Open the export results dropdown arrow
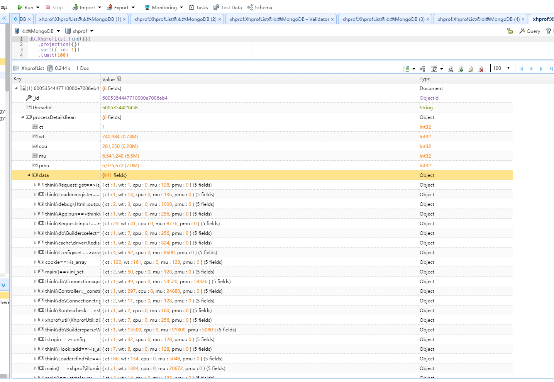Image resolution: width=554 pixels, height=382 pixels. [x=414, y=69]
